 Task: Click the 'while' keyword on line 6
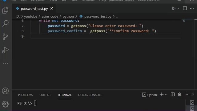coord(44,21)
